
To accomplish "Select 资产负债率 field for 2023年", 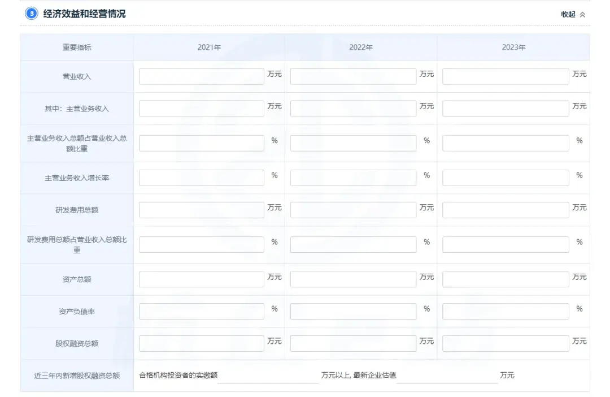I will (506, 311).
